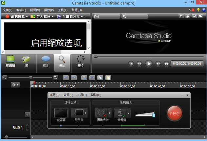Open the View menu
Viewport: 207px width, 141px height.
(x=35, y=10)
